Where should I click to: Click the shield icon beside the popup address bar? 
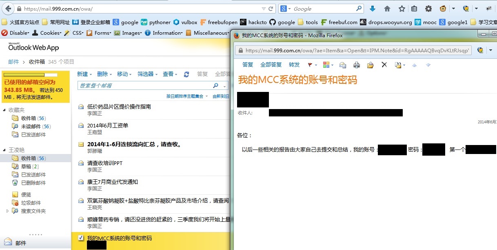[x=480, y=50]
